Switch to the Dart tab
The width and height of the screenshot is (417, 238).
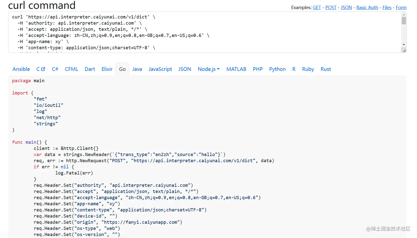pos(90,69)
